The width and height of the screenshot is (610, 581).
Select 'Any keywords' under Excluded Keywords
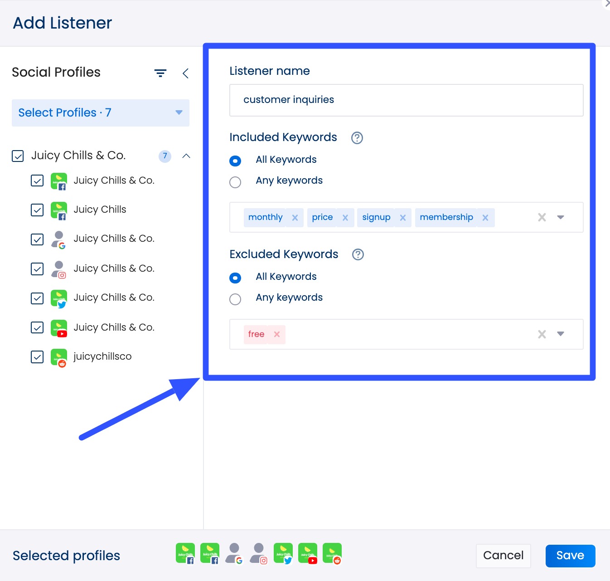[x=235, y=299]
